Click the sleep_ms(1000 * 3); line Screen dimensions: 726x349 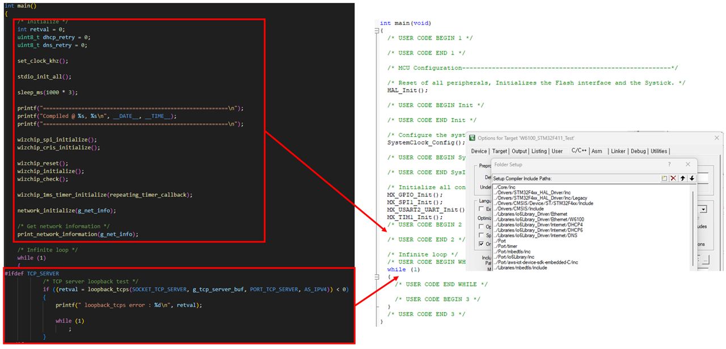coord(48,92)
